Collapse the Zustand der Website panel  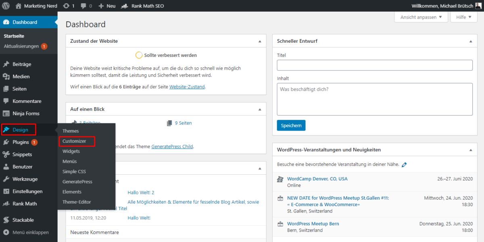(x=260, y=41)
